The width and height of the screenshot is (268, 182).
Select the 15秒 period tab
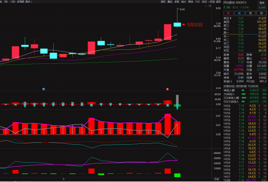point(13,2)
